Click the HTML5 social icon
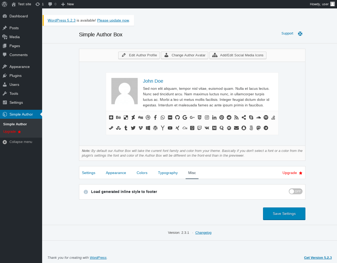 click(x=200, y=117)
